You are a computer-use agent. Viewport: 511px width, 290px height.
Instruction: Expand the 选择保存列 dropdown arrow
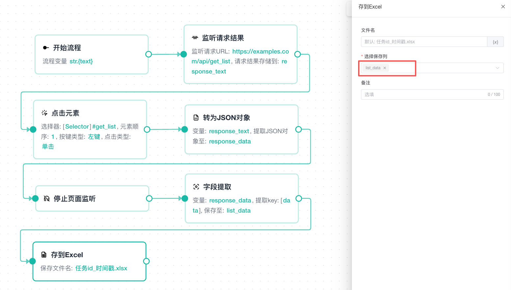click(498, 68)
